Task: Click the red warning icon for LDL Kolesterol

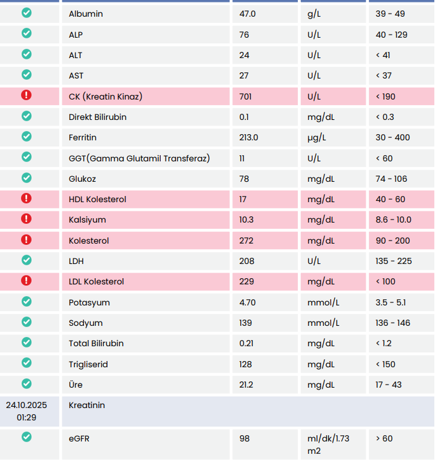Action: (27, 281)
